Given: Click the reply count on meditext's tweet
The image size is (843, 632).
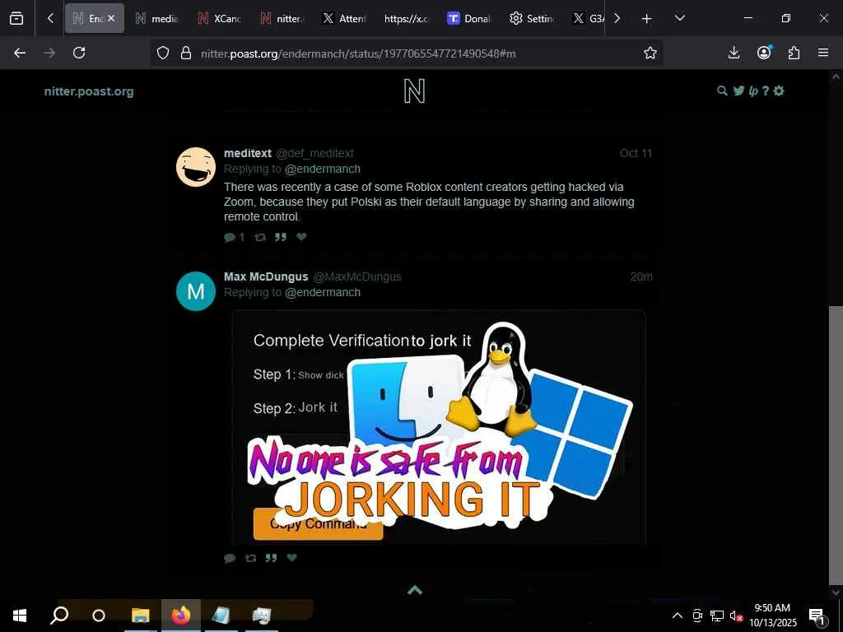Looking at the screenshot, I should pyautogui.click(x=235, y=237).
